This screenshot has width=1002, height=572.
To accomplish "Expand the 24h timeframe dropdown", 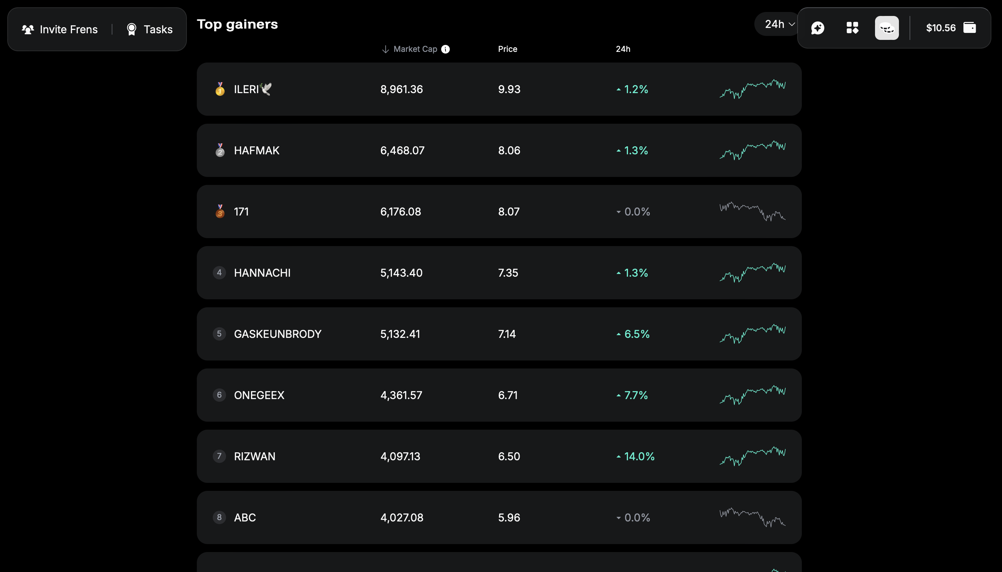I will (x=779, y=24).
